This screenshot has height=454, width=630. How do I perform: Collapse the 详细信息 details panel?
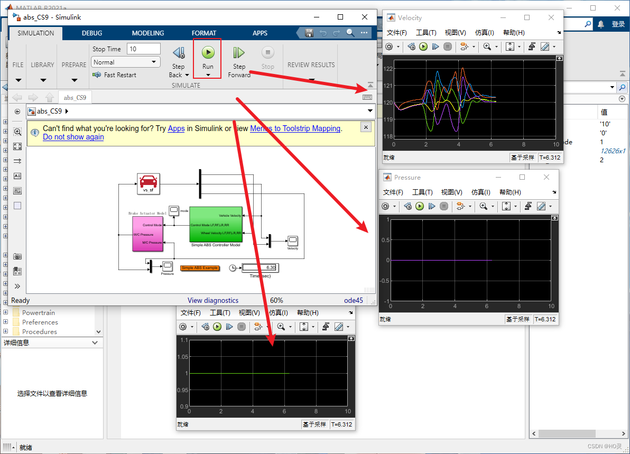tap(95, 342)
